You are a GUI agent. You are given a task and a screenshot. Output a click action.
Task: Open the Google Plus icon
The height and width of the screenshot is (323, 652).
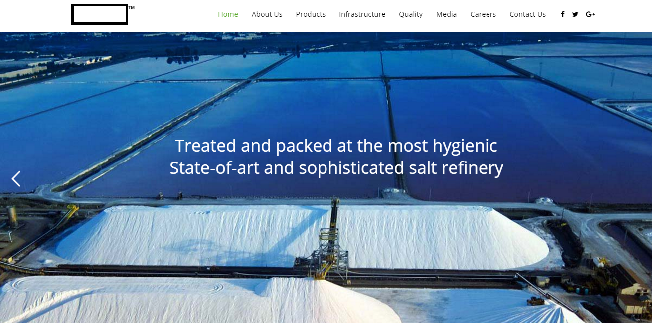[x=590, y=14]
